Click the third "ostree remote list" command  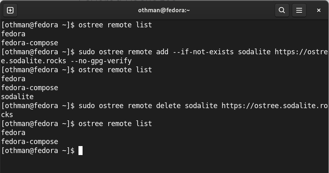tap(115, 124)
